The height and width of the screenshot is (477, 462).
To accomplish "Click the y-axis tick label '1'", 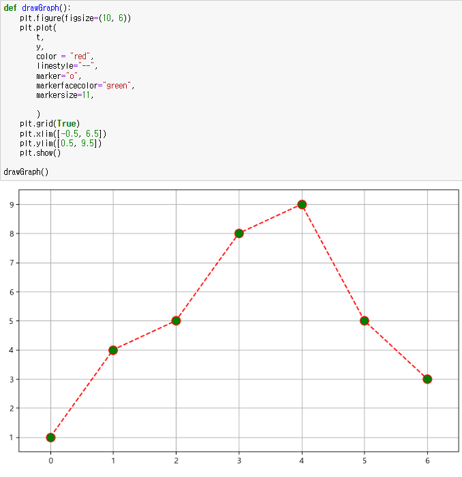I will (12, 438).
